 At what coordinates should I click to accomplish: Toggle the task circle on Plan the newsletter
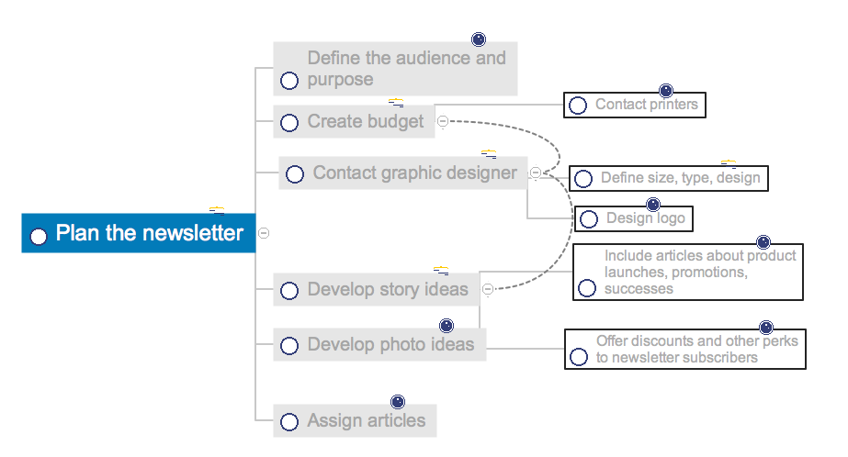[39, 237]
